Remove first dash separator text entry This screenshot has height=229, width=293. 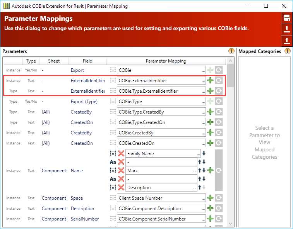(121, 162)
